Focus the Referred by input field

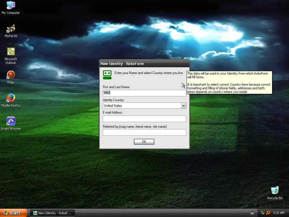click(144, 132)
